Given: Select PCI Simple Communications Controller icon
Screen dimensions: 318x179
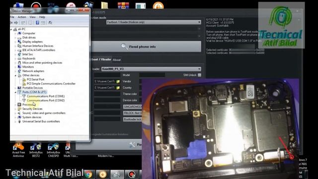Looking at the screenshot, I should [24, 84].
